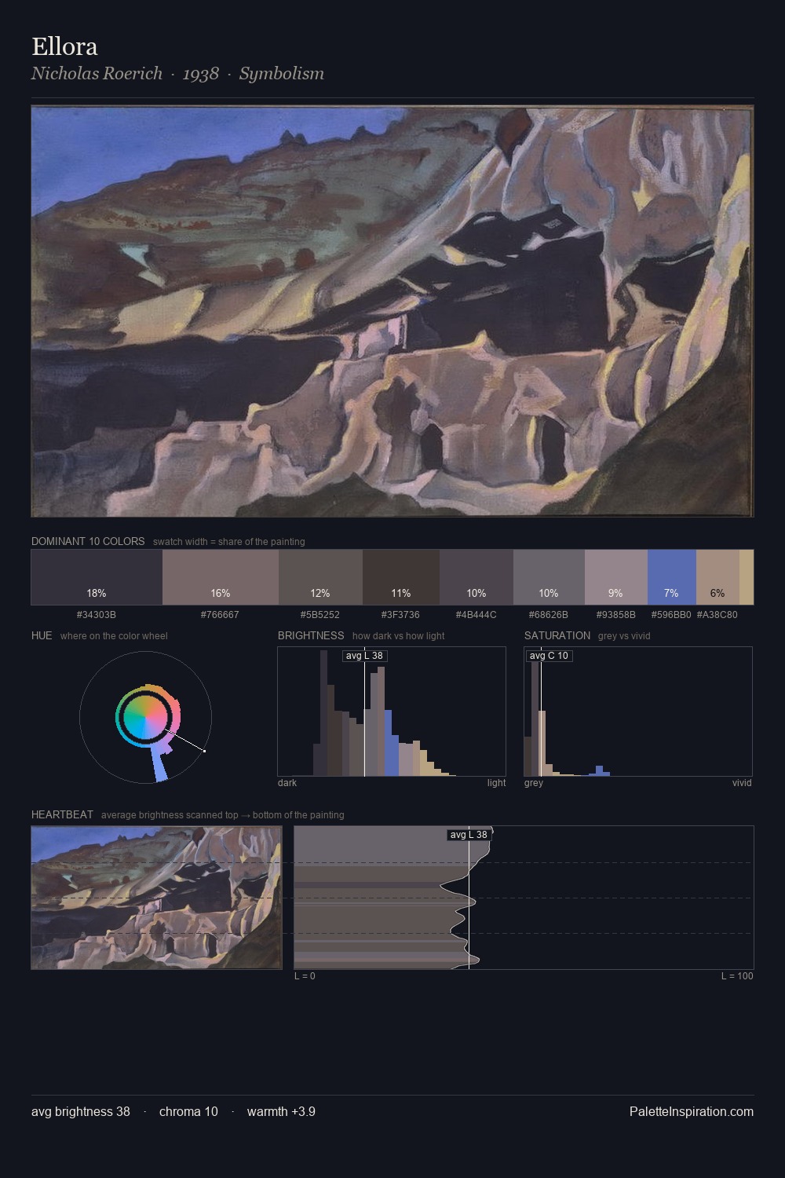
Task: Click the hex code #4B444C label
Action: (476, 615)
